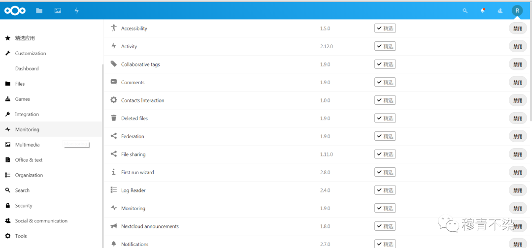
Task: Disable the Activity app
Action: (x=518, y=46)
